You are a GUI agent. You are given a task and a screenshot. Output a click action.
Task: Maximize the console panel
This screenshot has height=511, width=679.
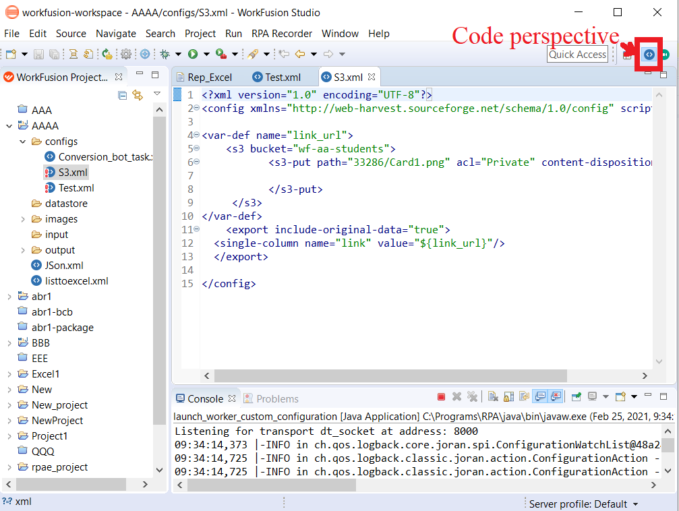[x=663, y=396]
